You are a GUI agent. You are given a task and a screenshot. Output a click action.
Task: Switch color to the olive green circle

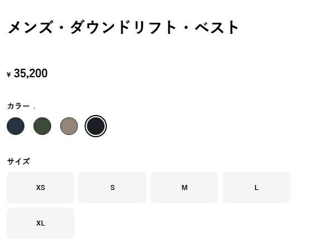tap(42, 126)
